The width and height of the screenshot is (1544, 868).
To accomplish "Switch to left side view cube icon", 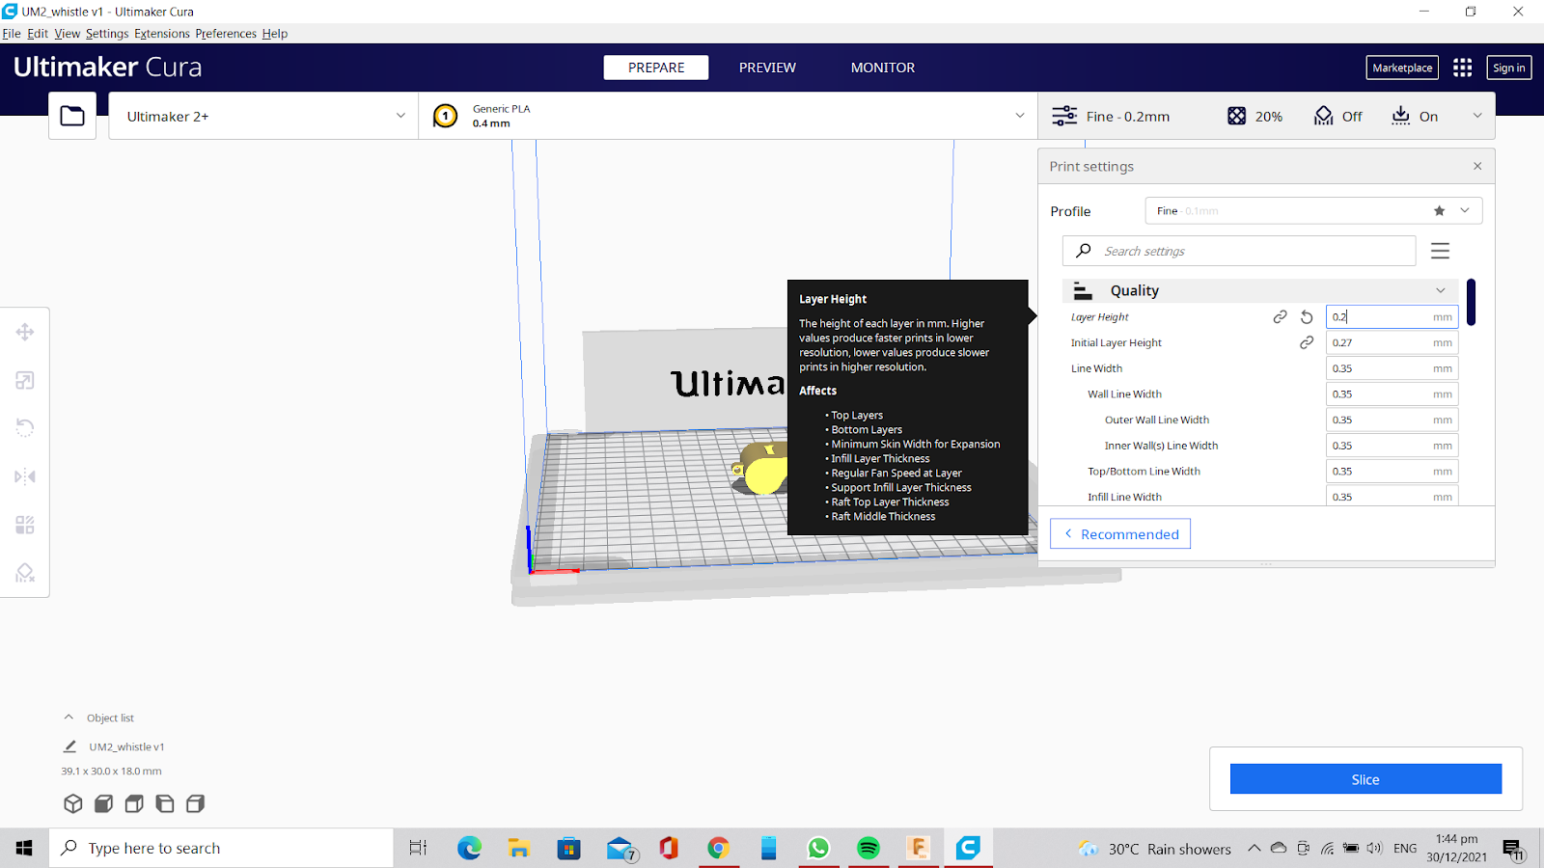I will click(x=165, y=803).
